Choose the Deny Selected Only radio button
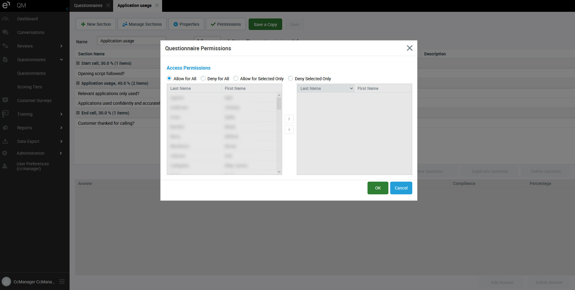The height and width of the screenshot is (290, 575). click(290, 78)
